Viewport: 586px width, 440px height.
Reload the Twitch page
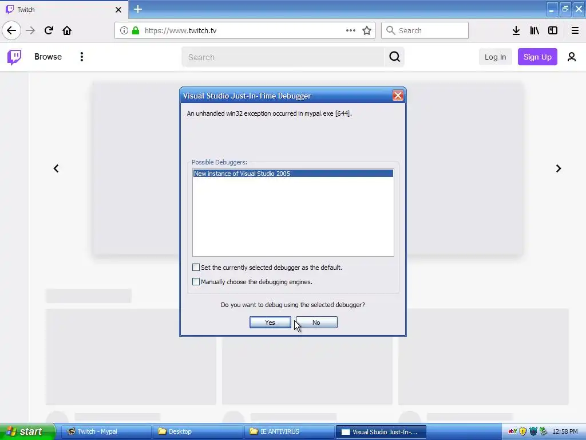[x=49, y=30]
